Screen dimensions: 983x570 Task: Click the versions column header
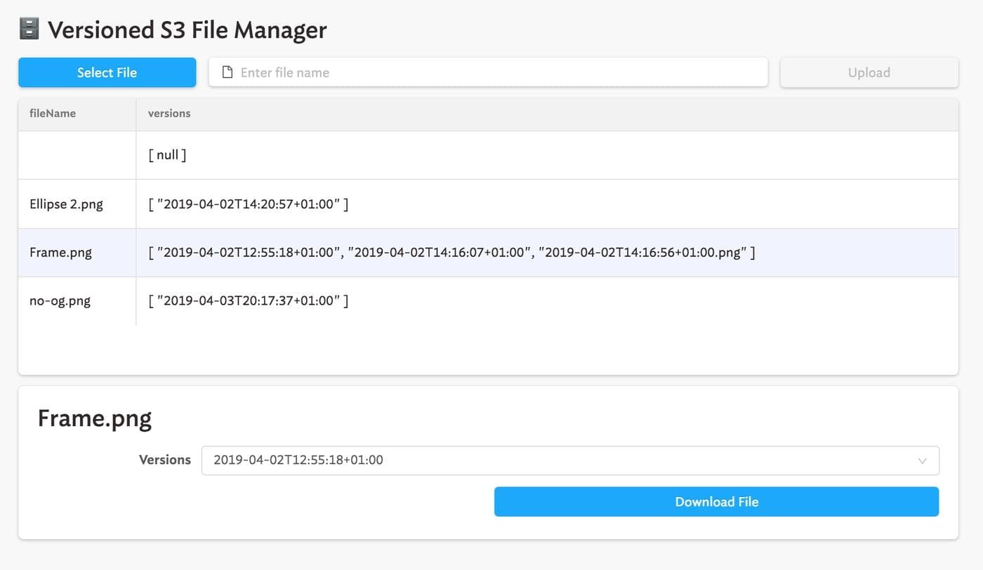(x=169, y=113)
